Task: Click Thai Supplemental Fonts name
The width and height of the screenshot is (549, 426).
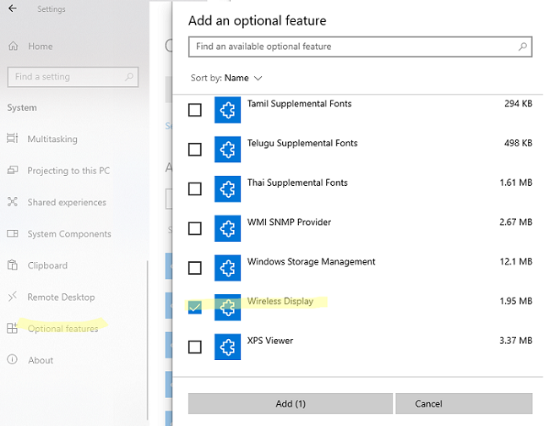Action: (297, 183)
